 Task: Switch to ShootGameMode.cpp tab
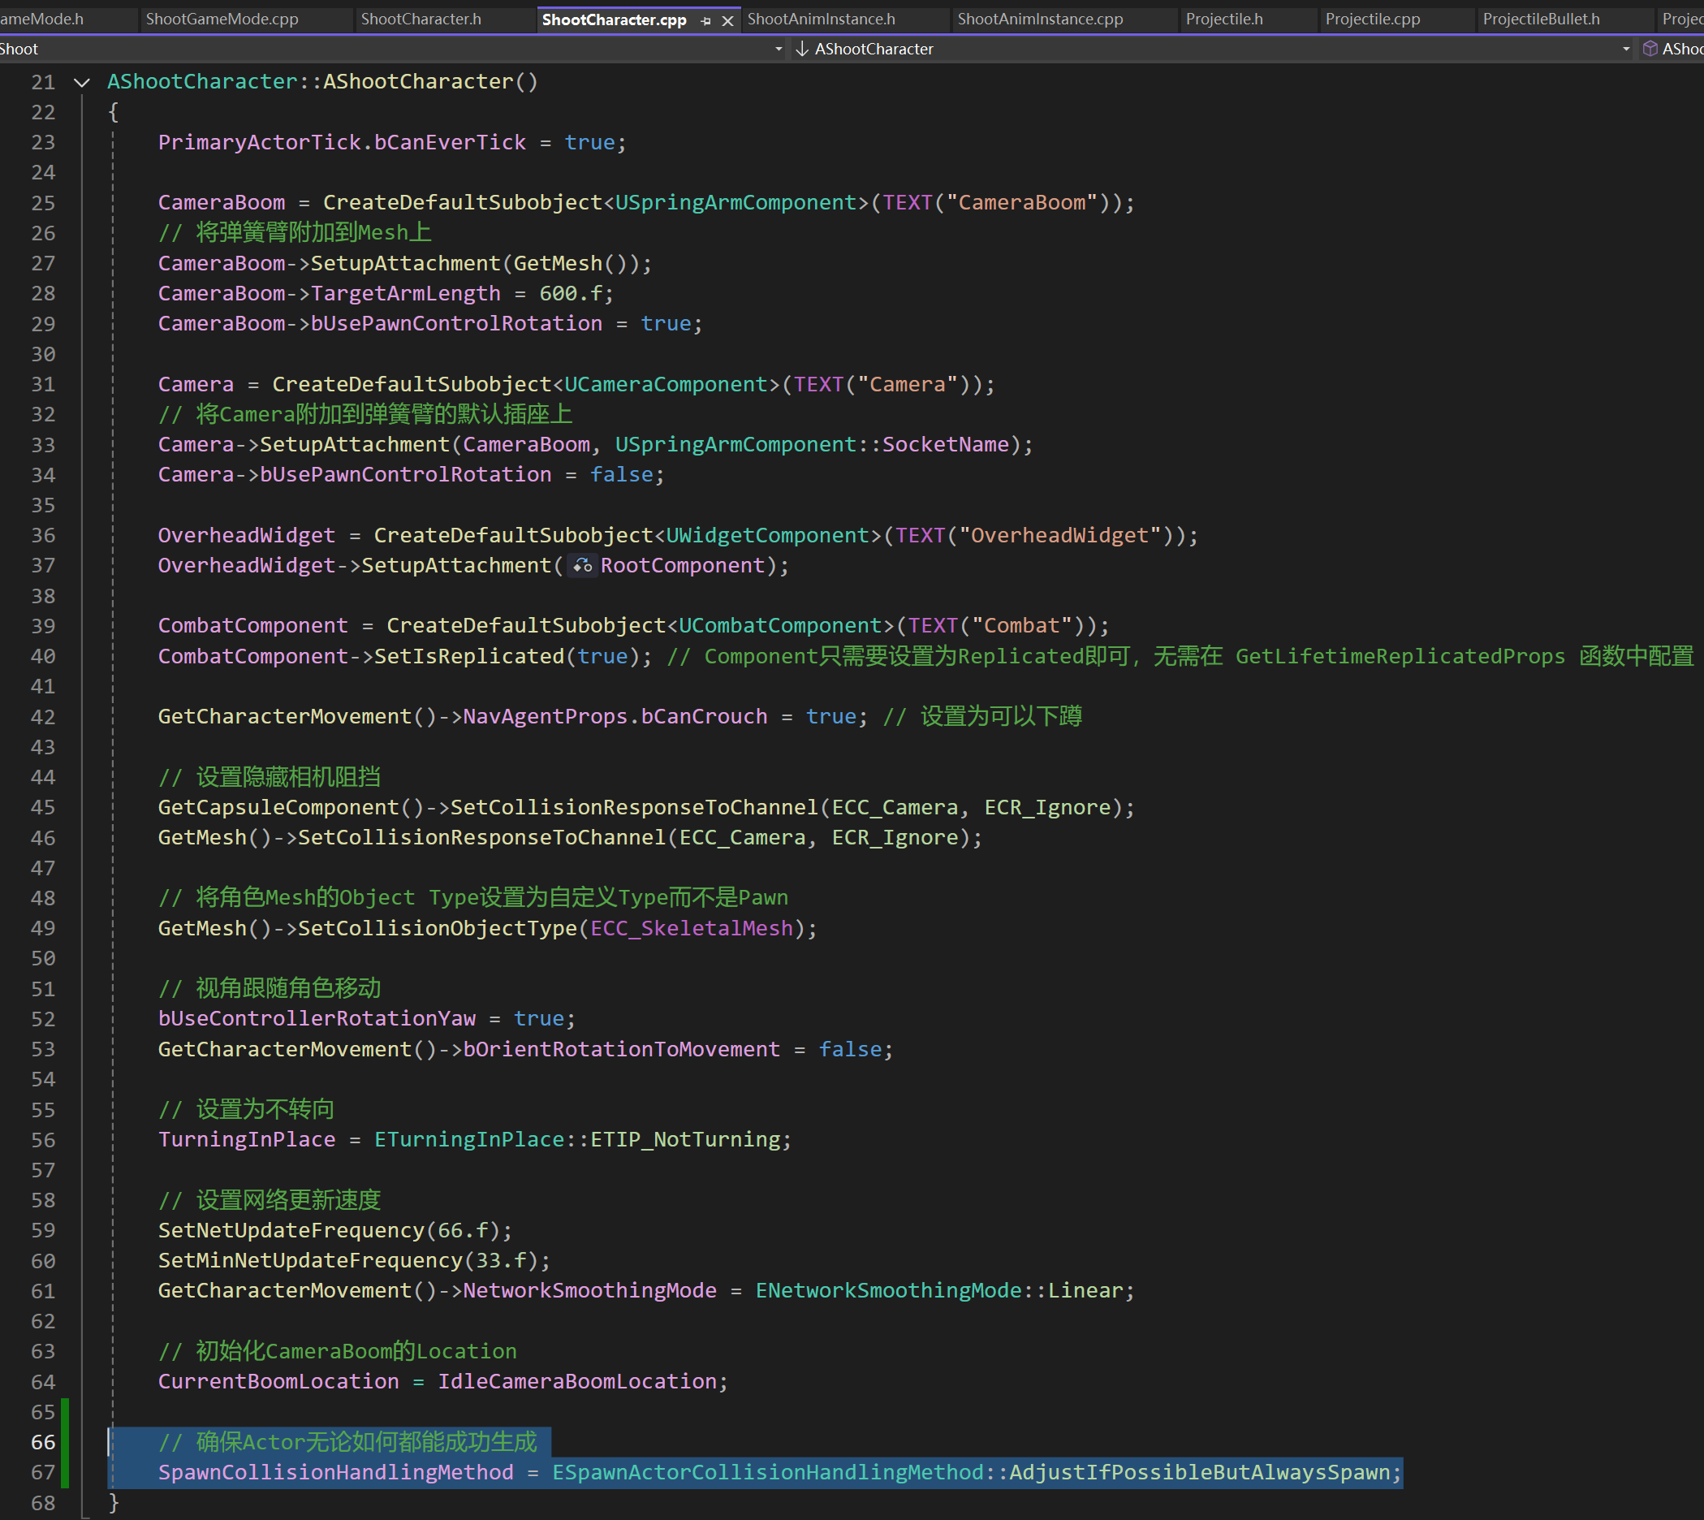[x=222, y=19]
